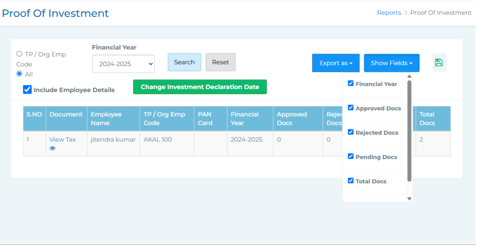Go to Reports in the breadcrumb
Viewport: 477px width, 245px height.
pyautogui.click(x=389, y=13)
